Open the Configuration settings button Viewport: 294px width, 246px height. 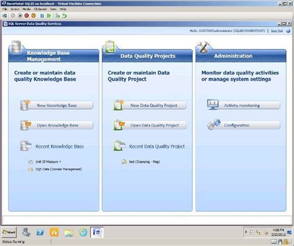click(244, 125)
